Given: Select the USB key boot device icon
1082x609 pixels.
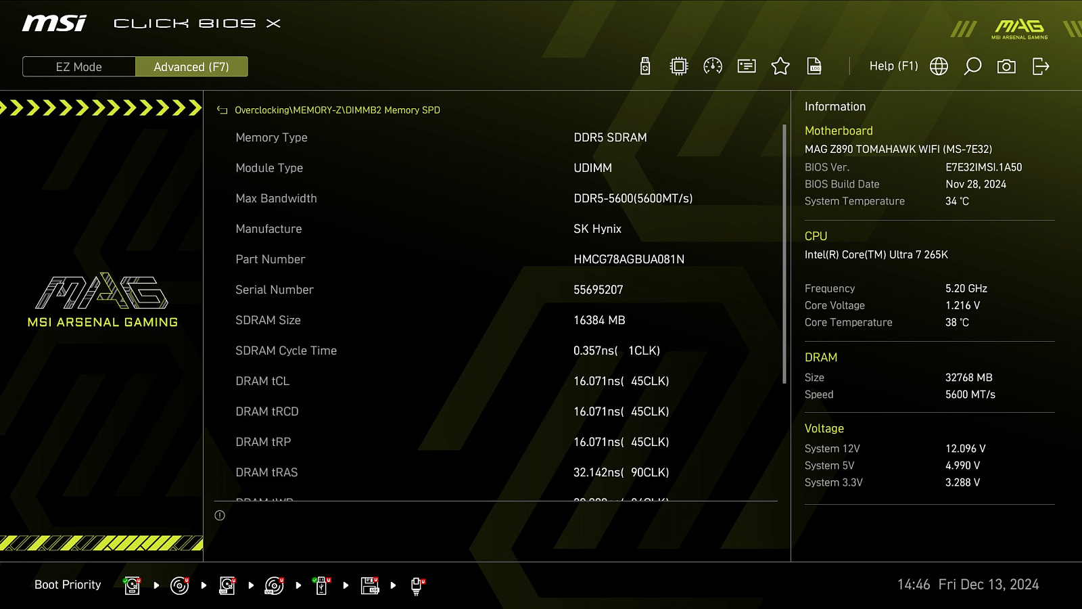Looking at the screenshot, I should click(322, 585).
